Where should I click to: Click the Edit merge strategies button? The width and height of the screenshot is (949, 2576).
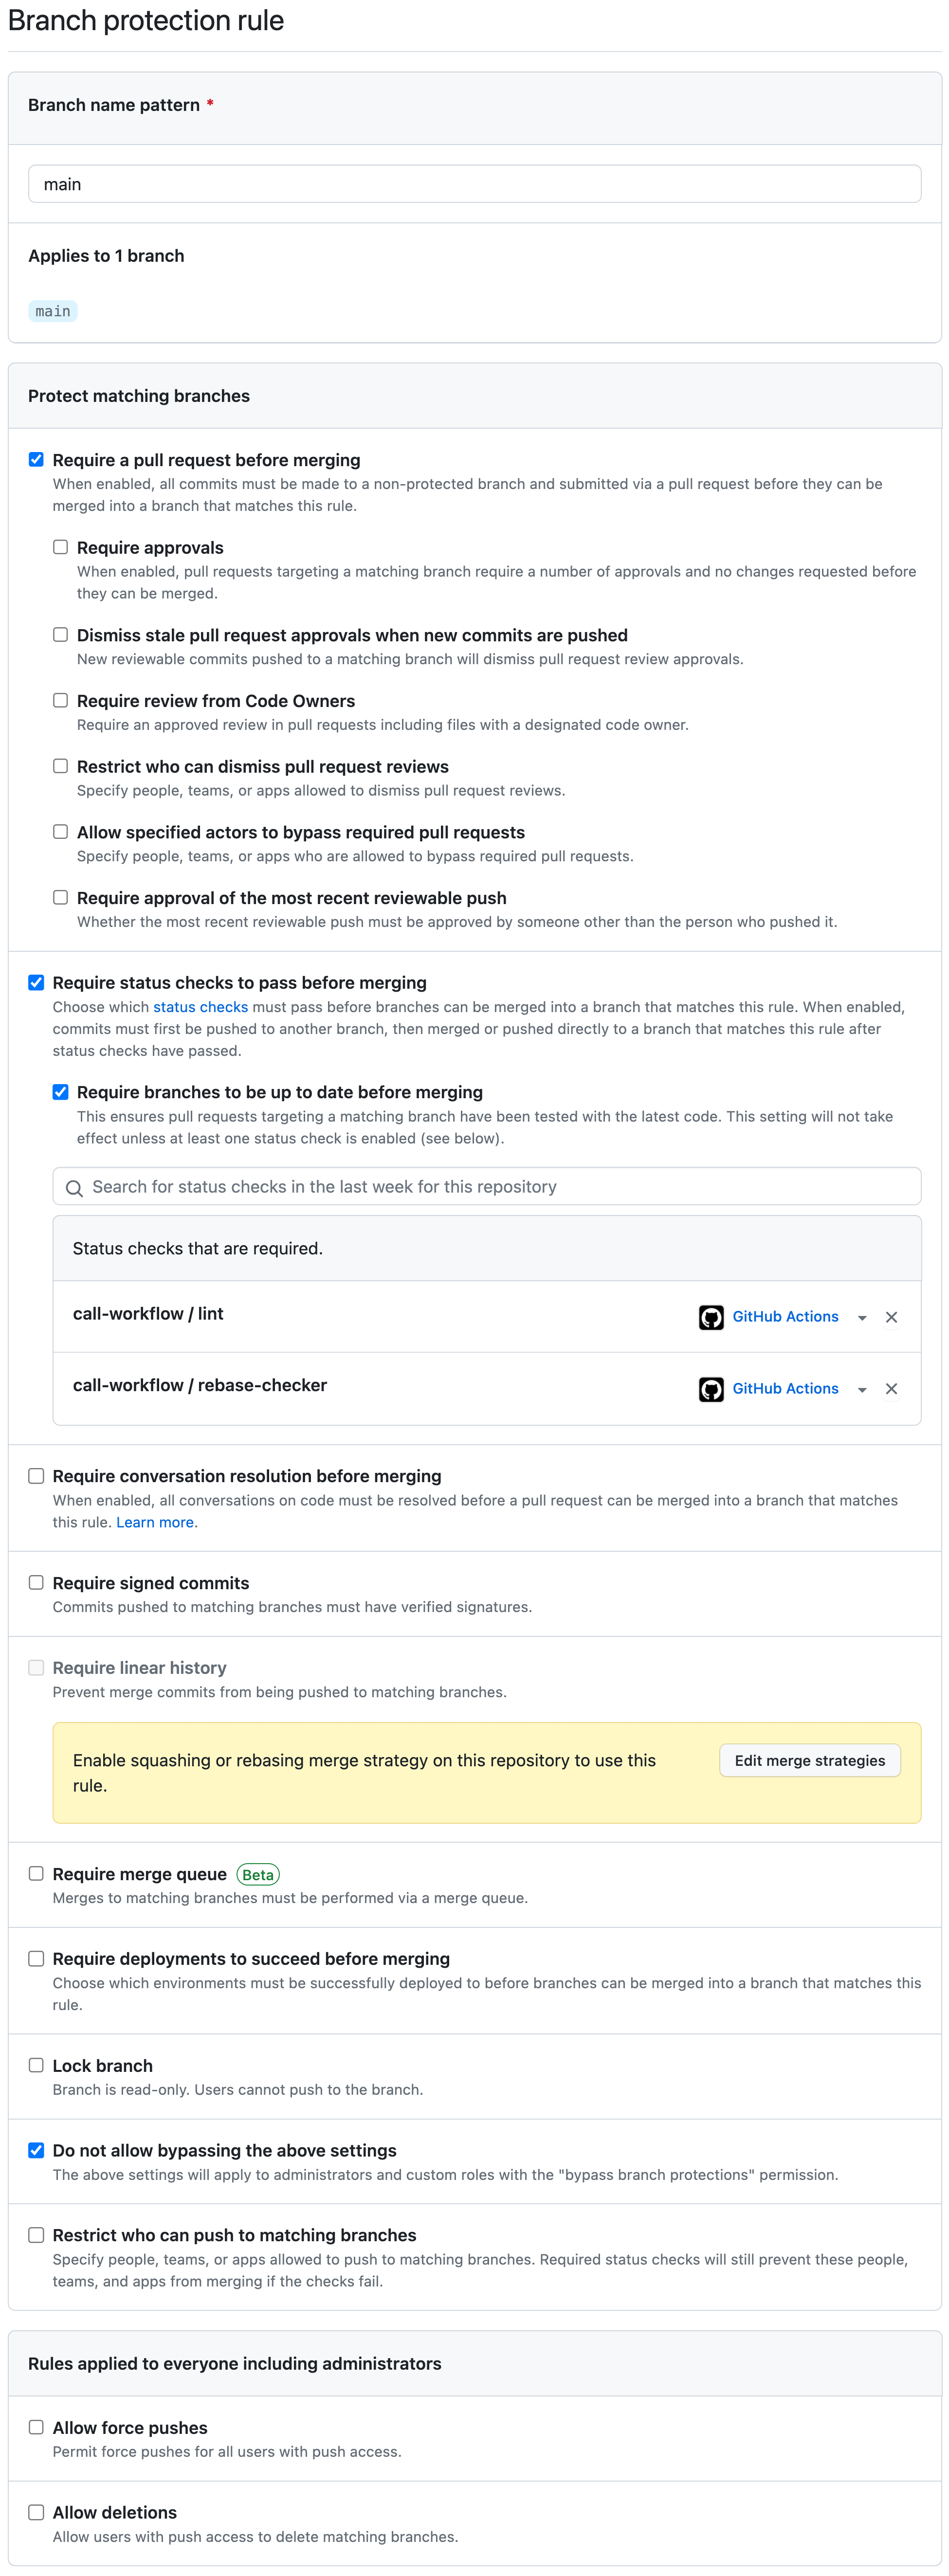pos(809,1760)
